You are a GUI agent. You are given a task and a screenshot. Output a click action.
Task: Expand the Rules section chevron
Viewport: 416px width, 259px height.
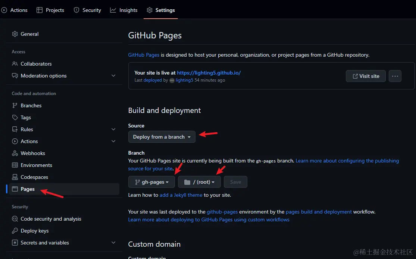tap(113, 129)
